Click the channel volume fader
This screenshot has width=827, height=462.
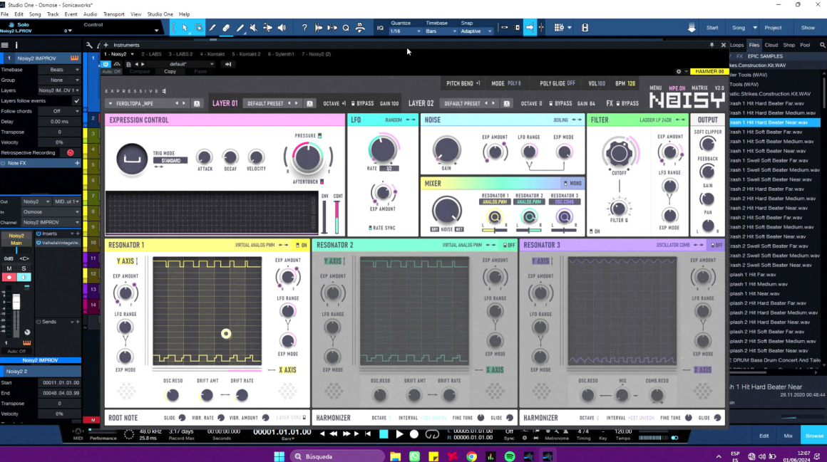tap(16, 303)
